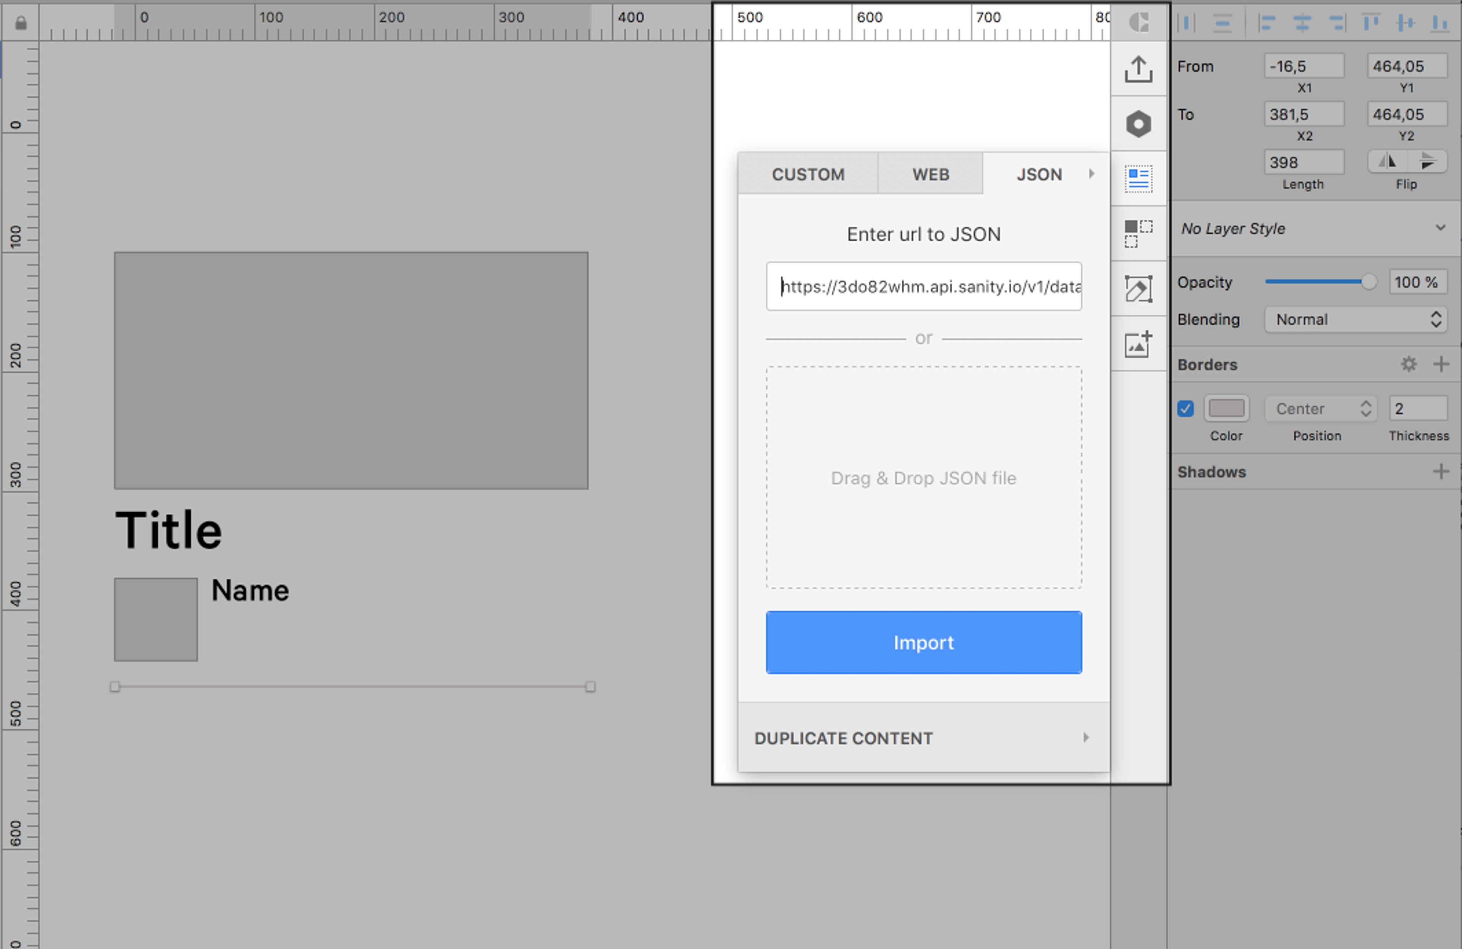Viewport: 1462px width, 949px height.
Task: Click the Craft Prototype pencil icon
Action: tap(1138, 289)
